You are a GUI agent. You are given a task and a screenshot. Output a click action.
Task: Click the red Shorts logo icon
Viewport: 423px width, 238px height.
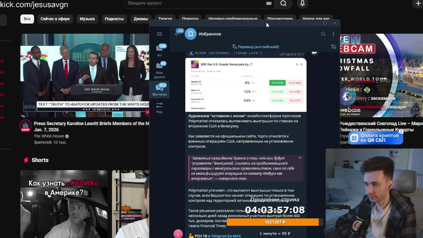click(x=26, y=160)
